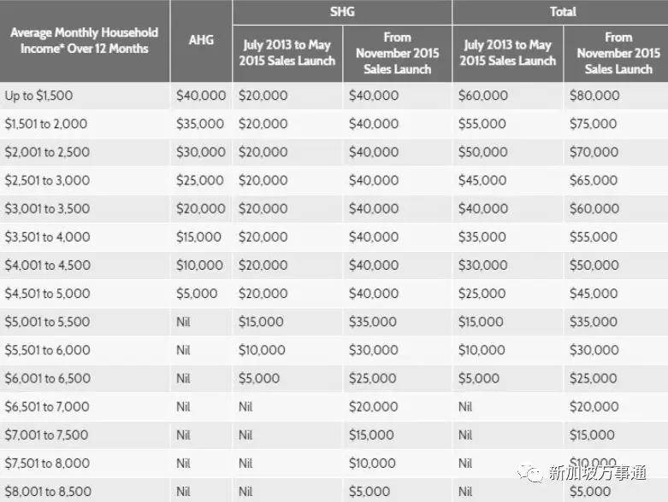The height and width of the screenshot is (502, 668).
Task: Select the $25,000 AHG cell
Action: (x=200, y=180)
